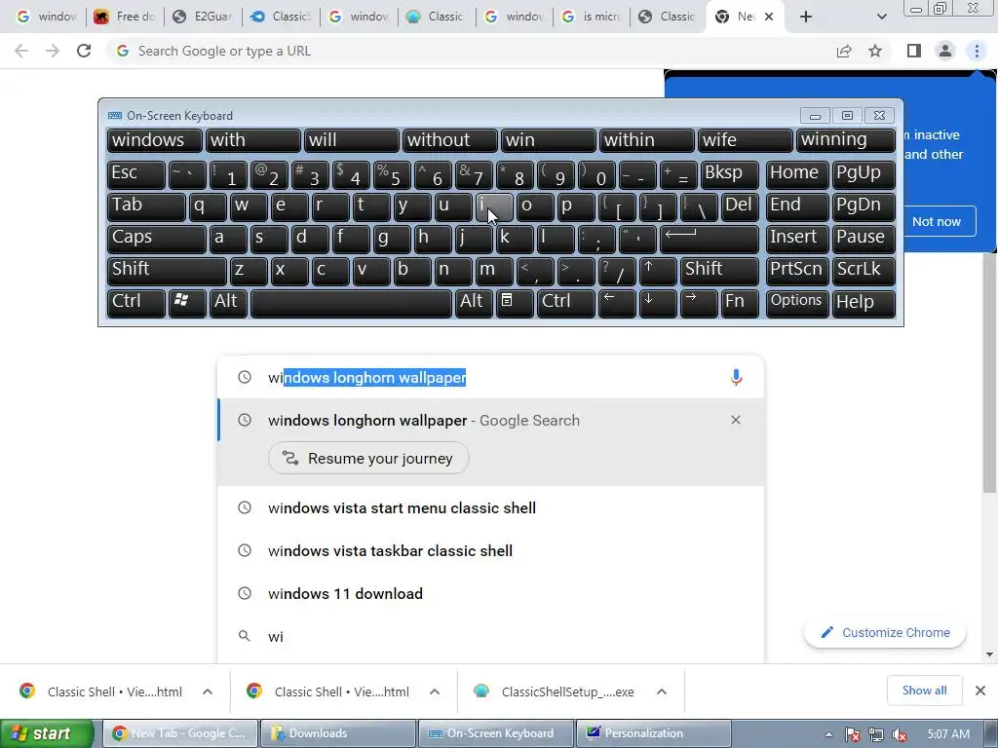The image size is (998, 748).
Task: Click the red flag security tray icon
Action: point(852,734)
